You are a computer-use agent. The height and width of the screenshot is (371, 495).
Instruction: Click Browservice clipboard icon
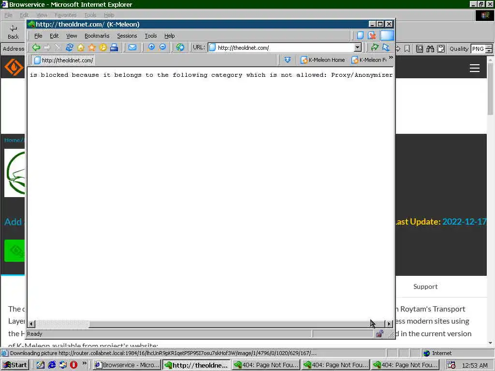pos(441,49)
